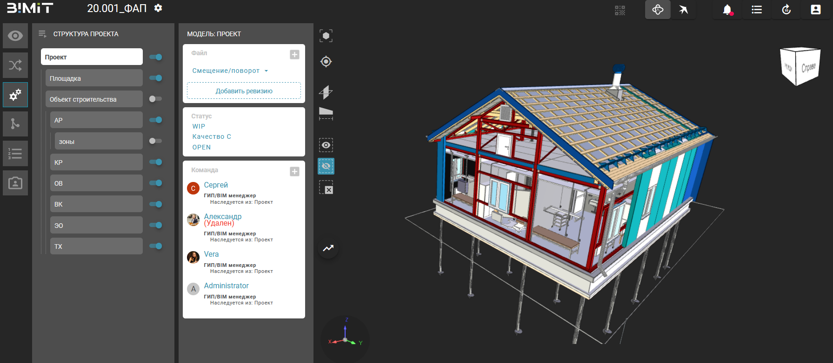Image resolution: width=833 pixels, height=363 pixels.
Task: Select the gears settings panel in sidebar
Action: click(15, 95)
